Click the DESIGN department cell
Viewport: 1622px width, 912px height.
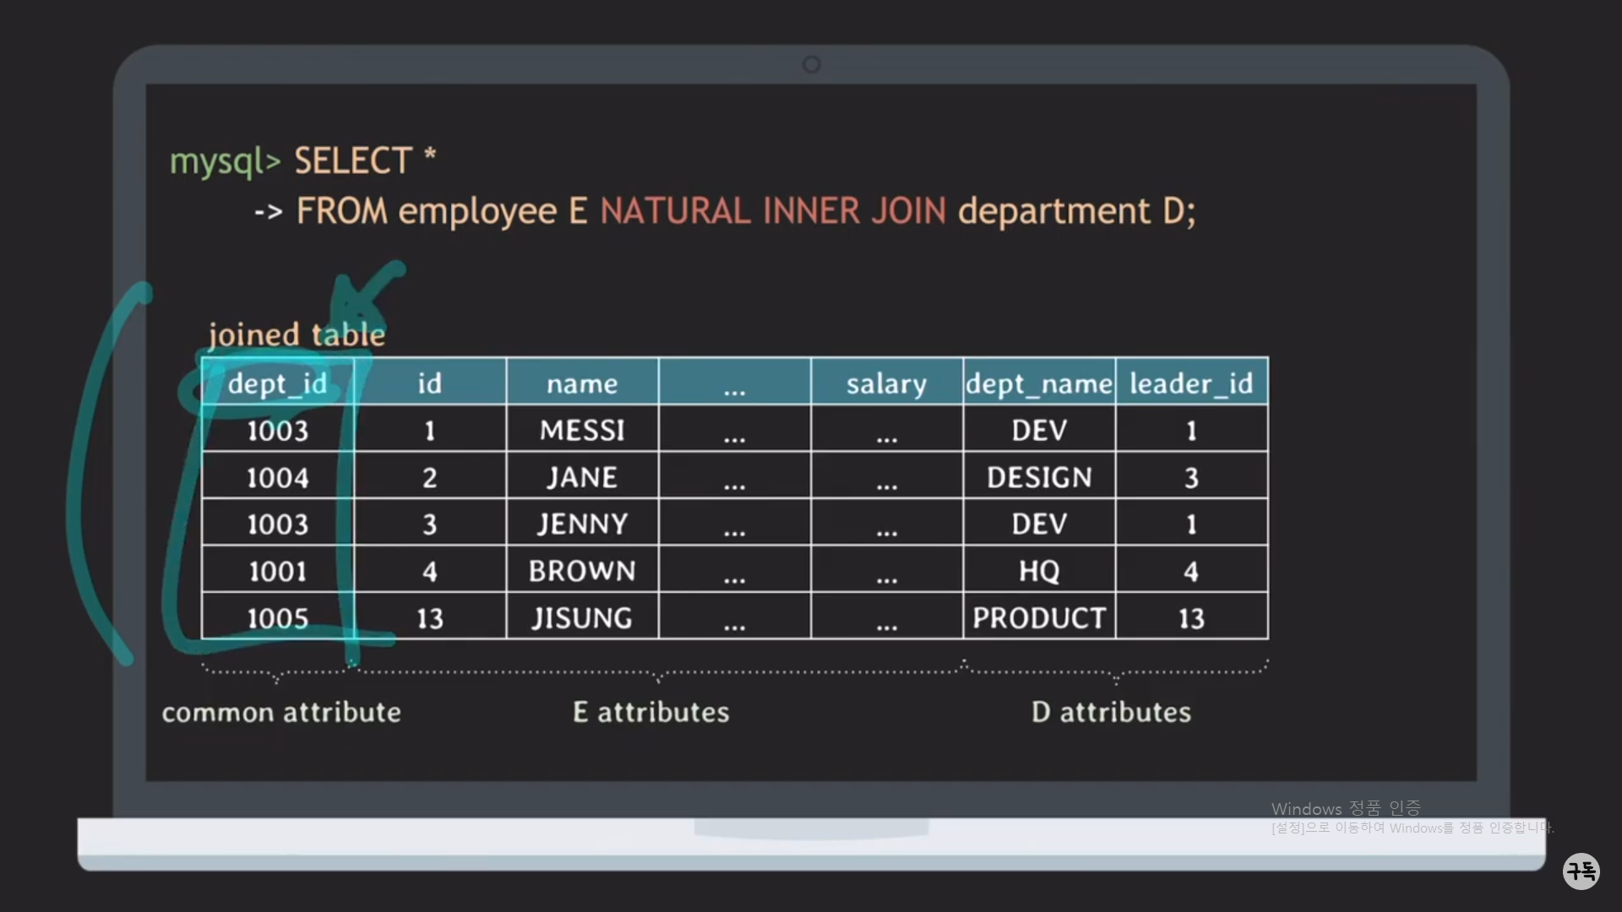tap(1039, 478)
